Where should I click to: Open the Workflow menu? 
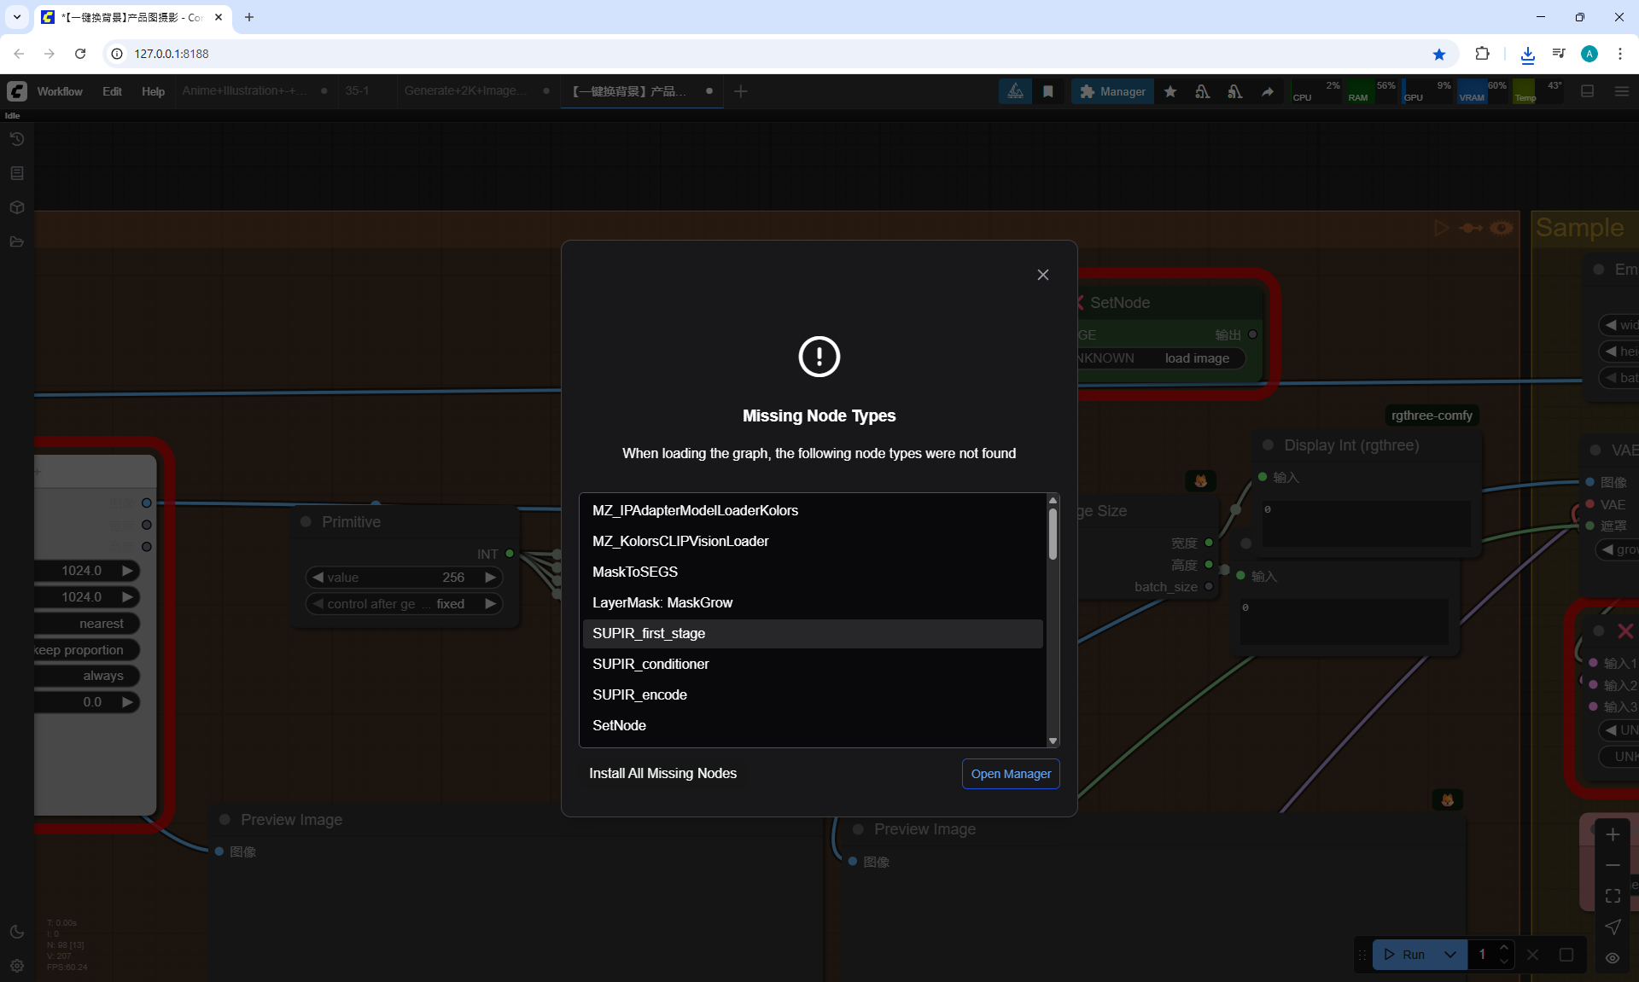click(60, 91)
